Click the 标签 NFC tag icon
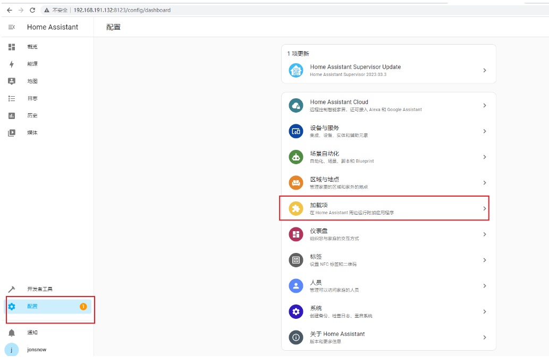Screen dimensions: 549x364 (x=296, y=260)
